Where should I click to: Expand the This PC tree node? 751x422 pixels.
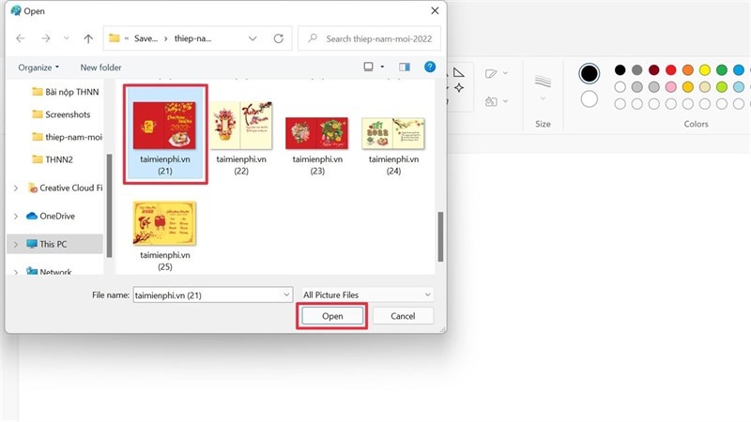(x=16, y=244)
